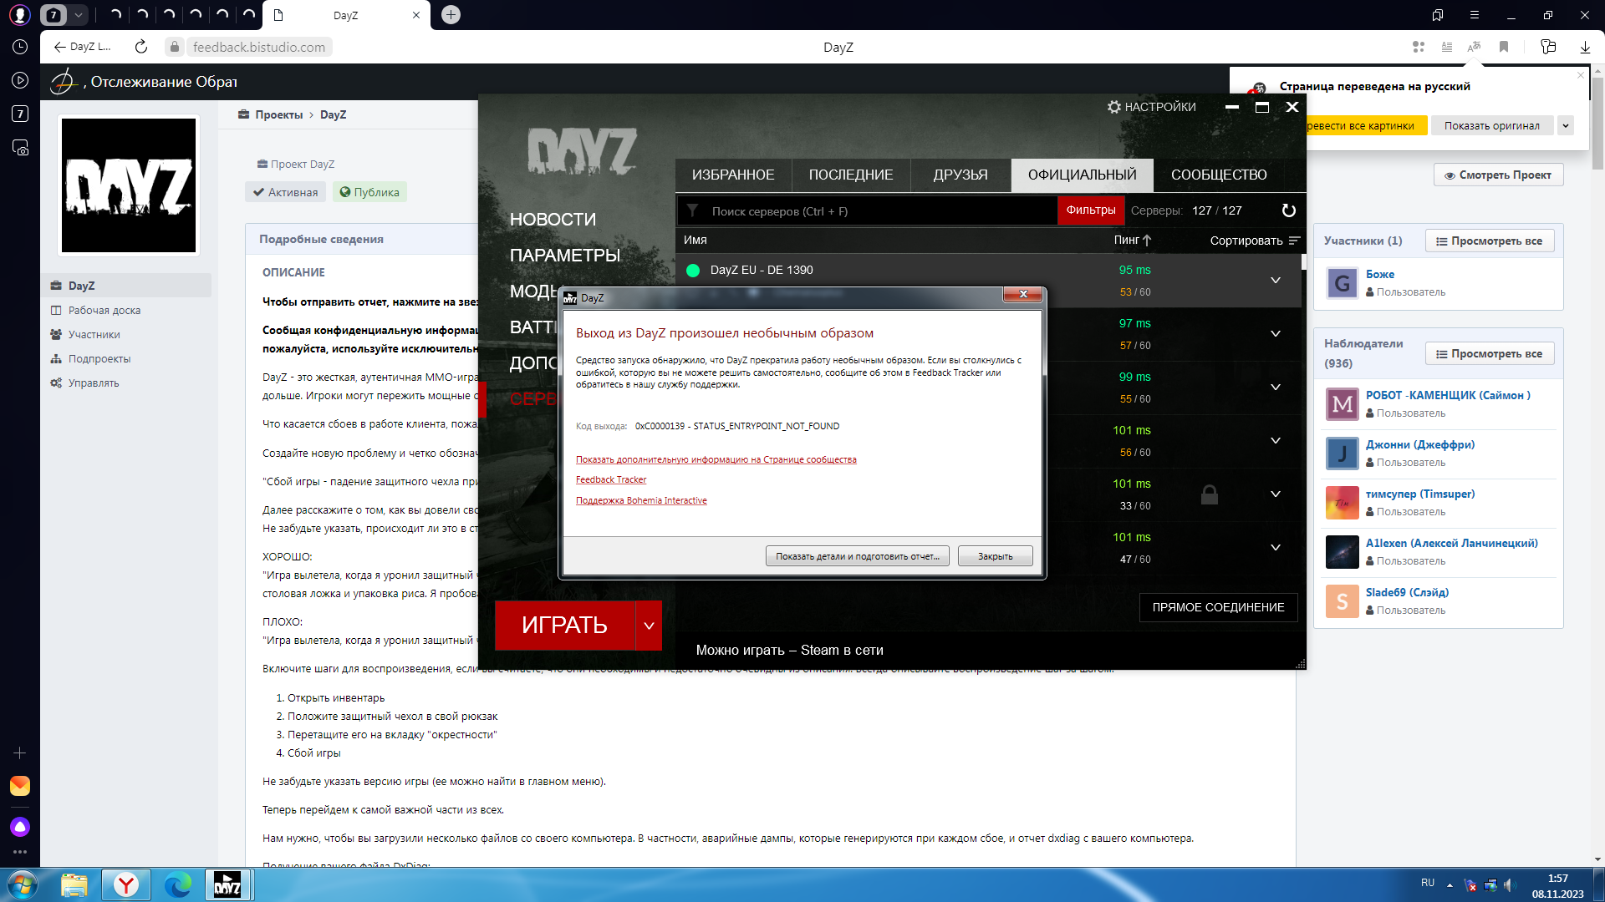
Task: Switch to the ИЗБРАННОЕ tab
Action: click(733, 175)
